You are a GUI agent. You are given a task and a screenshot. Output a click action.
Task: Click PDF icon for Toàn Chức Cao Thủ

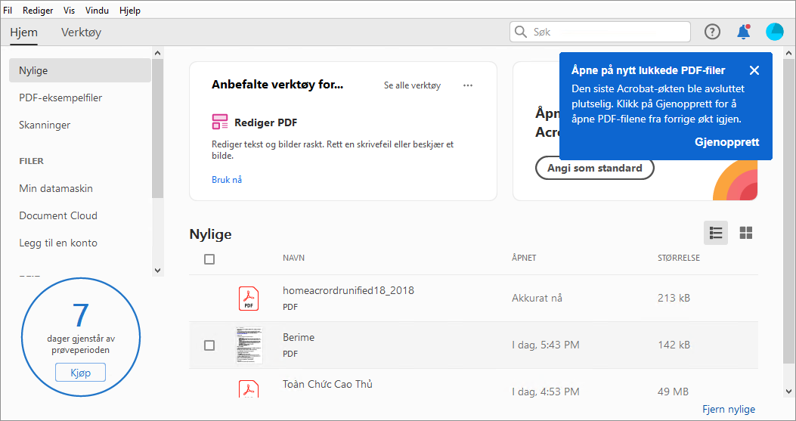[x=249, y=388]
